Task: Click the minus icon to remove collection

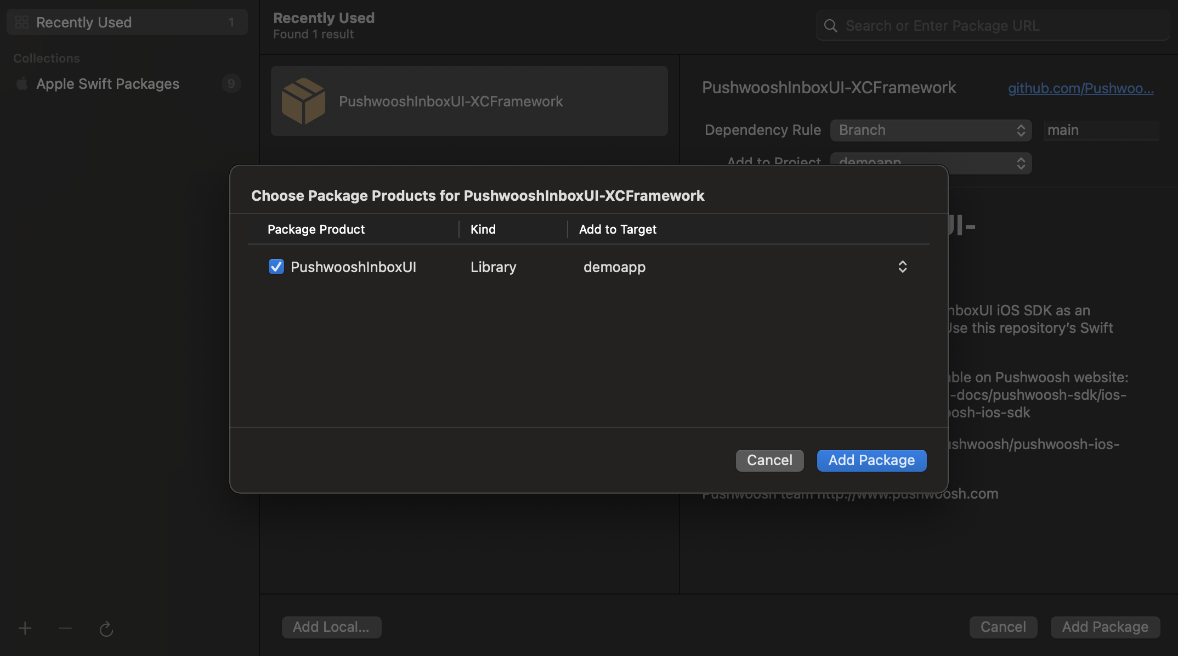Action: tap(65, 628)
